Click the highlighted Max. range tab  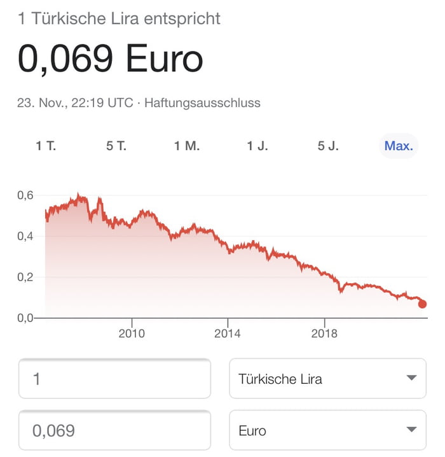click(399, 146)
